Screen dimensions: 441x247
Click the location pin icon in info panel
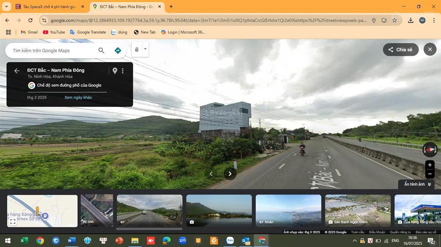click(x=115, y=71)
